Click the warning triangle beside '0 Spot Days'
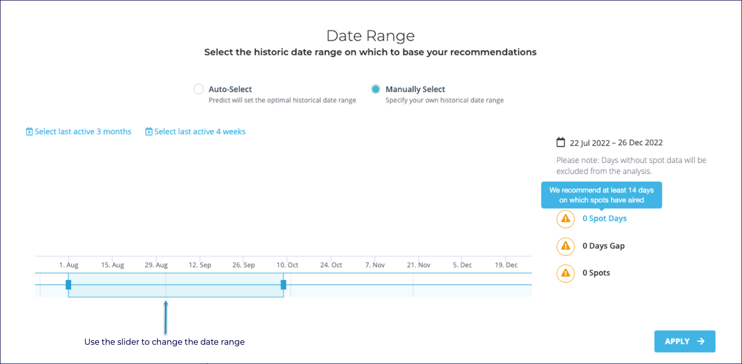 click(565, 219)
